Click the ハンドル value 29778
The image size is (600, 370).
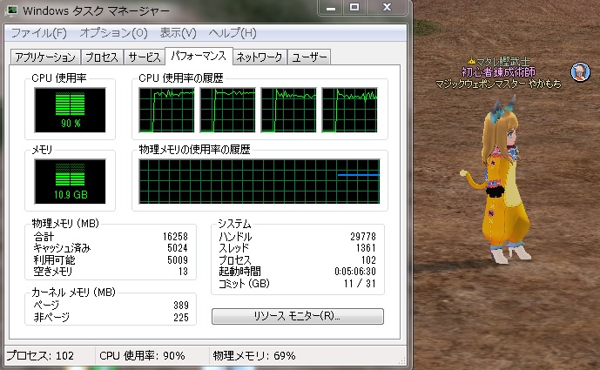pyautogui.click(x=363, y=237)
